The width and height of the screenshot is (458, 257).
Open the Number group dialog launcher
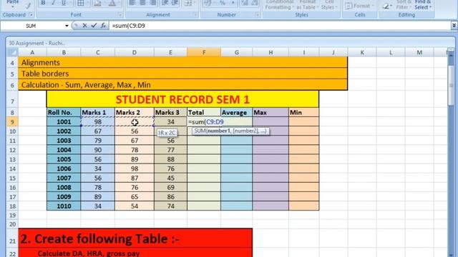click(x=257, y=14)
